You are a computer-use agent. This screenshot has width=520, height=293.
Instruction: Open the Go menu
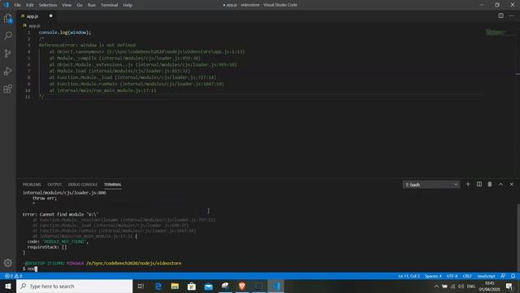(x=80, y=5)
